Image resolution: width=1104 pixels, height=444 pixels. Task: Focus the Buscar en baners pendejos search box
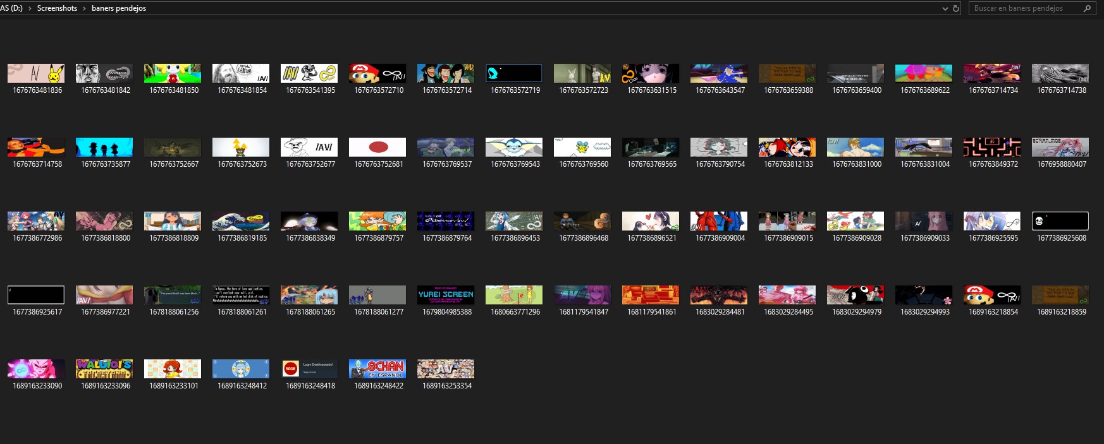1024,8
